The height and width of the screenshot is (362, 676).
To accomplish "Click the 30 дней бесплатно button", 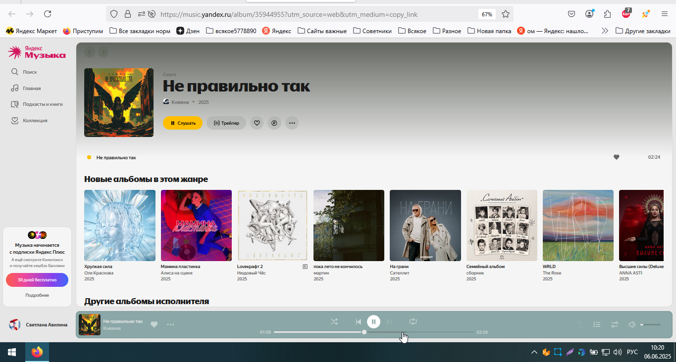I will [37, 280].
